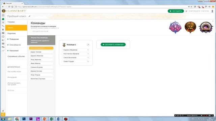This screenshot has height=121, width=216.
Task: Click the browser back arrow
Action: click(3, 7)
